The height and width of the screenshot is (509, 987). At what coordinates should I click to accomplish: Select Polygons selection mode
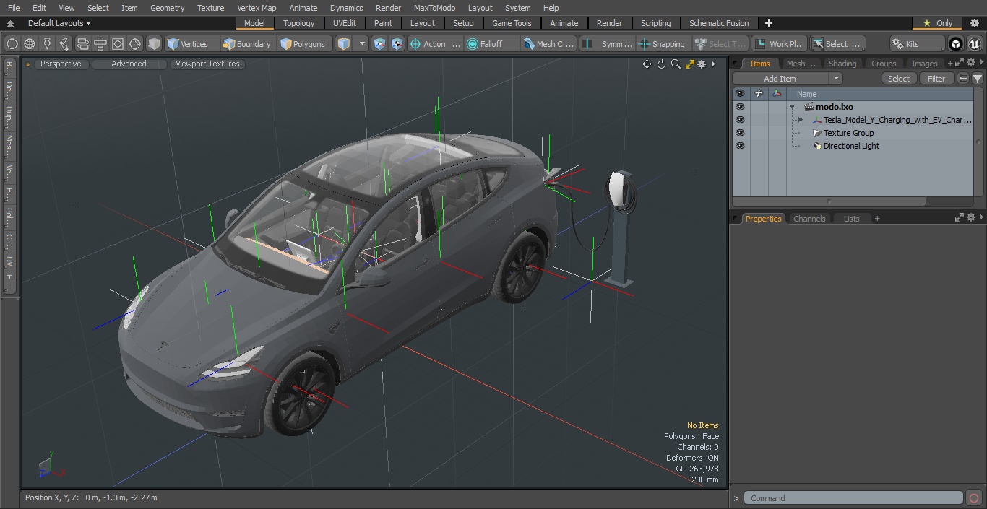click(303, 44)
